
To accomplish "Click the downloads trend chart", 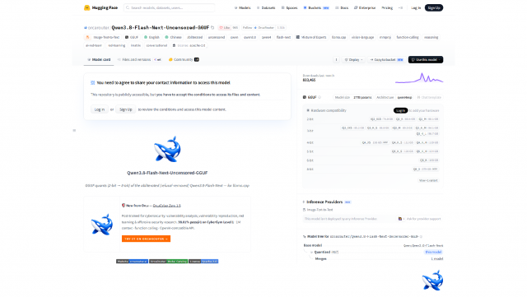I will coord(419,78).
